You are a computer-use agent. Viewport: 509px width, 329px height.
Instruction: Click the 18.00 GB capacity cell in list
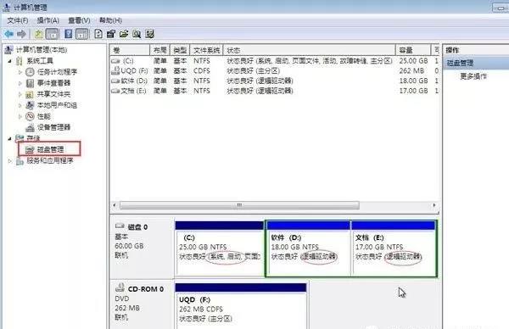coord(413,81)
